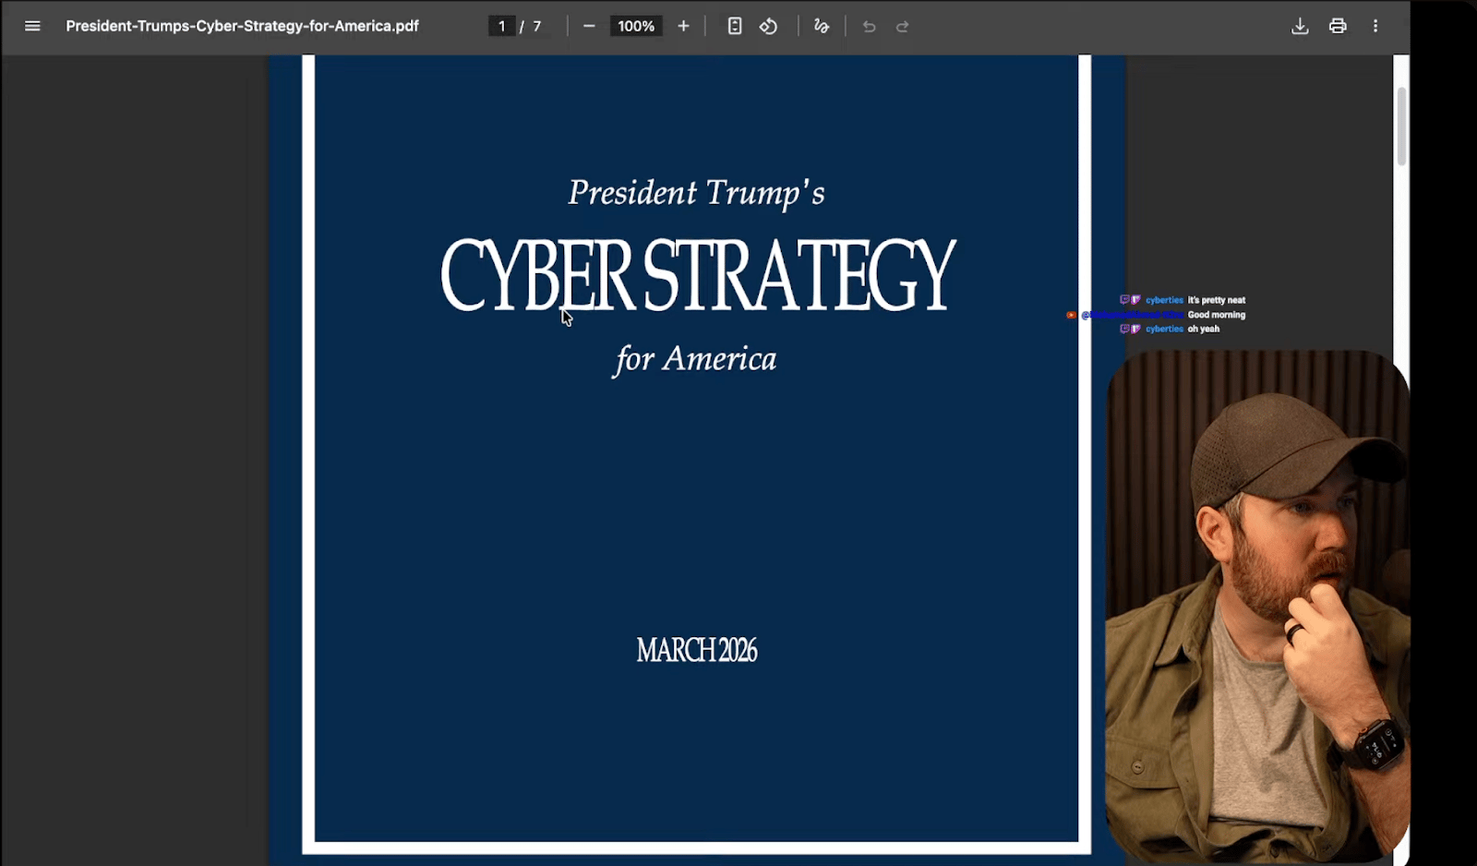The image size is (1477, 866).
Task: Click the webcam overlay of the streamer
Action: click(1257, 606)
